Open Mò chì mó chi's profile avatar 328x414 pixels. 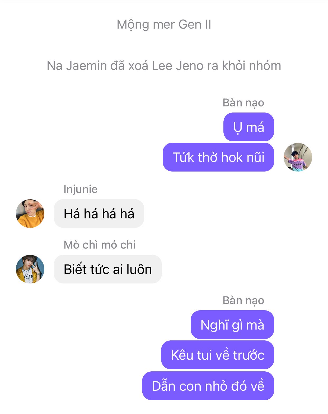pos(30,269)
